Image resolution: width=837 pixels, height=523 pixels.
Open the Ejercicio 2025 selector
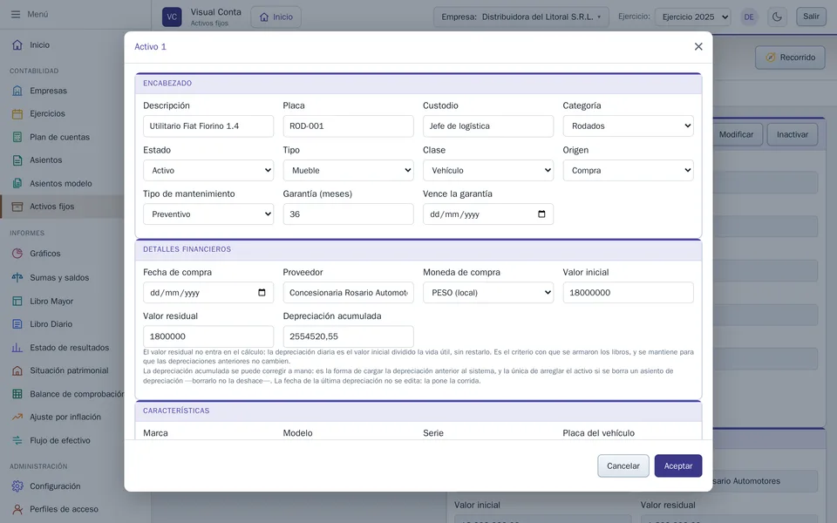tap(693, 17)
